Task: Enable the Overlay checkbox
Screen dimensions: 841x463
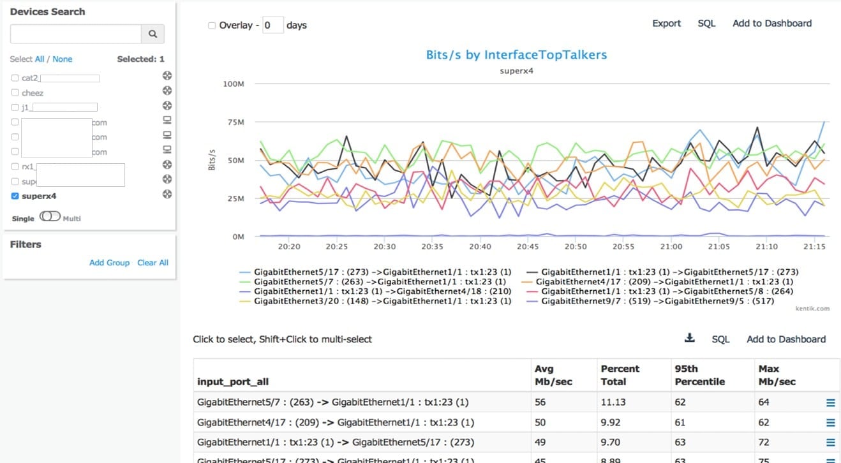Action: [212, 26]
